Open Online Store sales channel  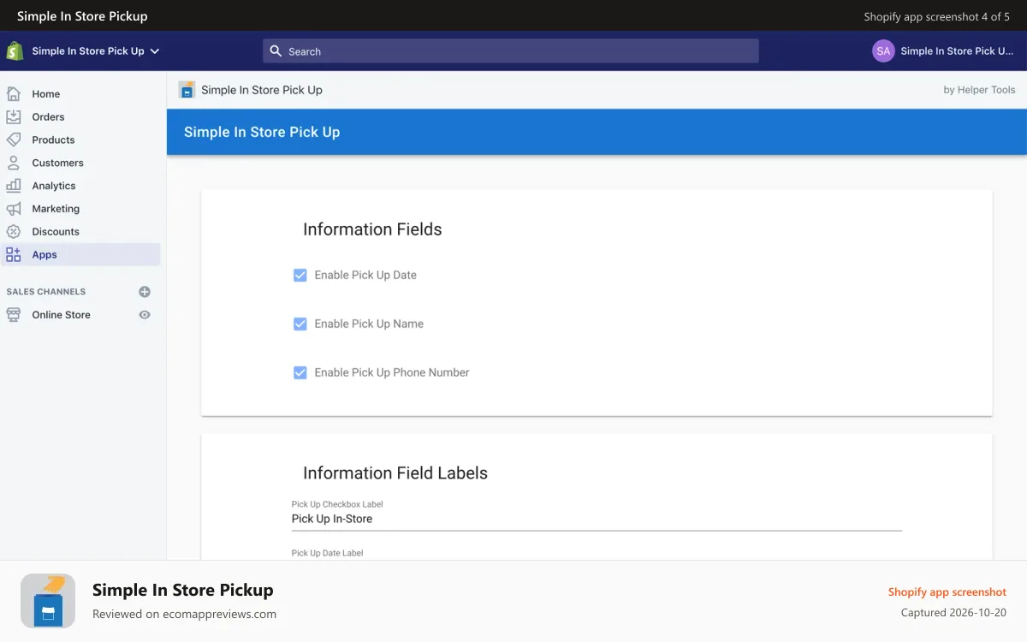(61, 315)
